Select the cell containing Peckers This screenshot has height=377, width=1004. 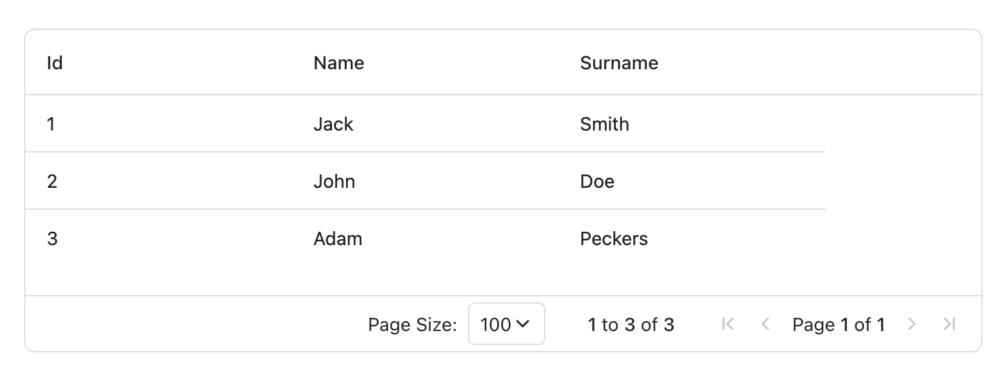pyautogui.click(x=692, y=238)
